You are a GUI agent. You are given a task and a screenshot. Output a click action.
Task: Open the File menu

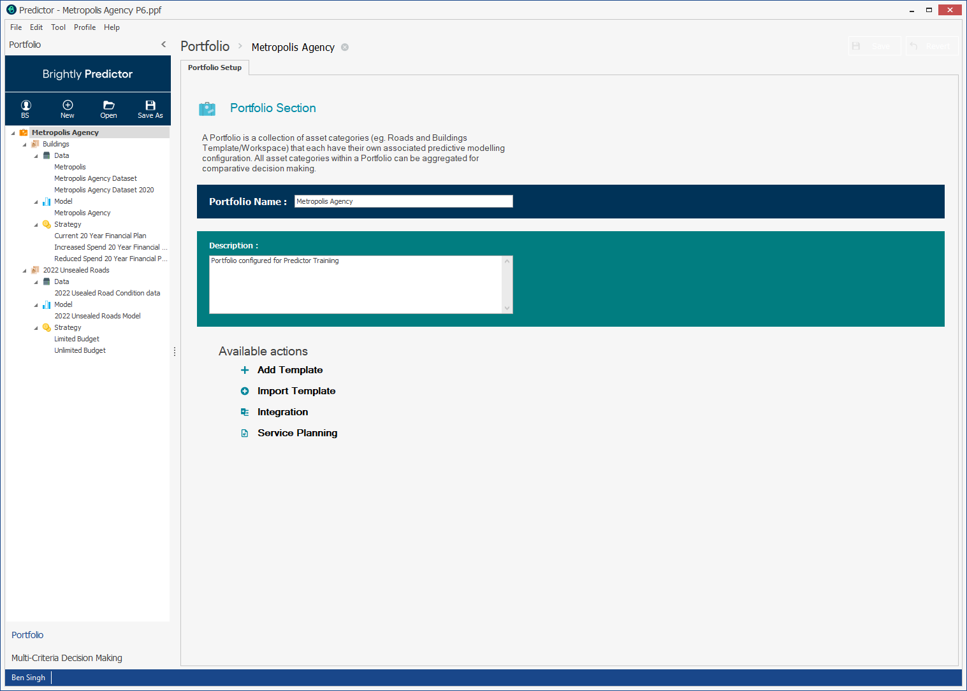pos(16,27)
